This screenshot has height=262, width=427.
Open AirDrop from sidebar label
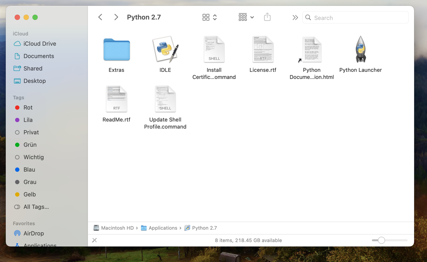[34, 234]
